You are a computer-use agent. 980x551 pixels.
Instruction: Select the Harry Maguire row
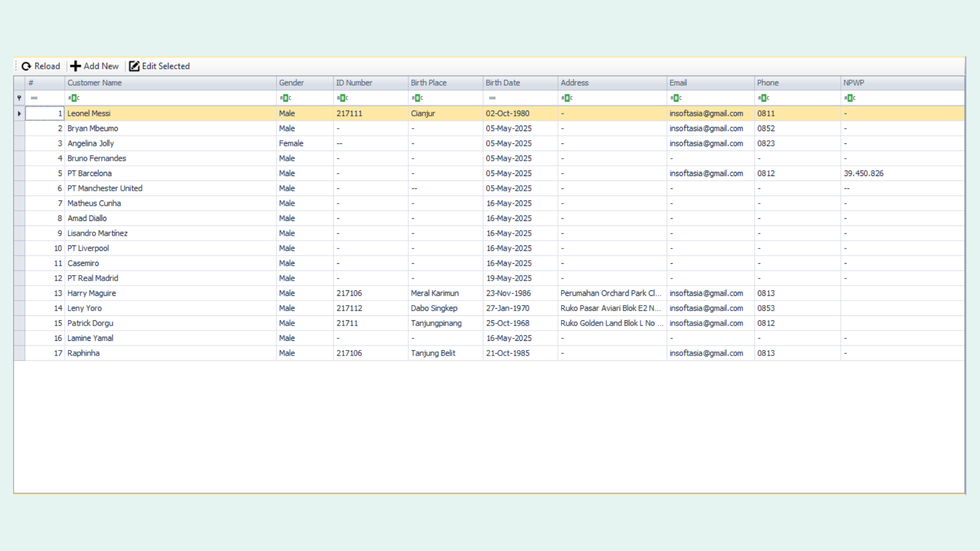click(92, 293)
